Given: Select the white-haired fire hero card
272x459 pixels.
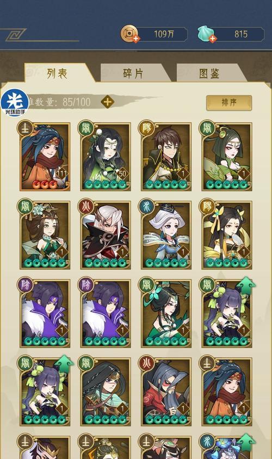Looking at the screenshot, I should pyautogui.click(x=106, y=235).
